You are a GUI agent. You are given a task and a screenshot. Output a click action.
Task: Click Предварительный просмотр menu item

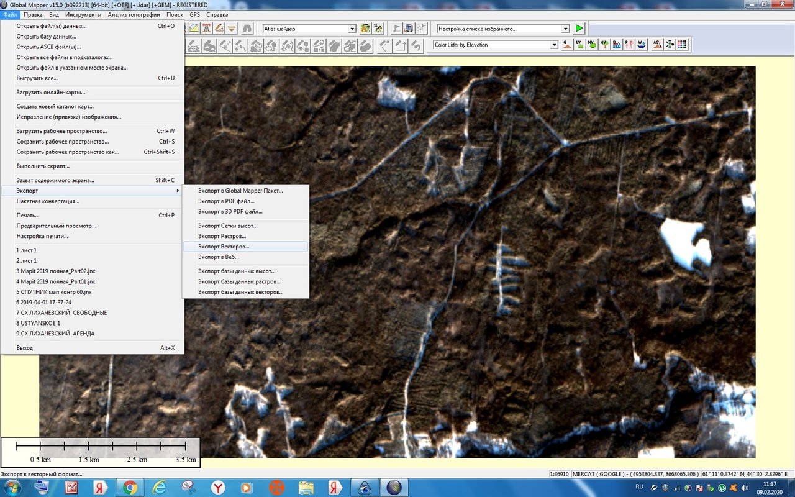92,226
